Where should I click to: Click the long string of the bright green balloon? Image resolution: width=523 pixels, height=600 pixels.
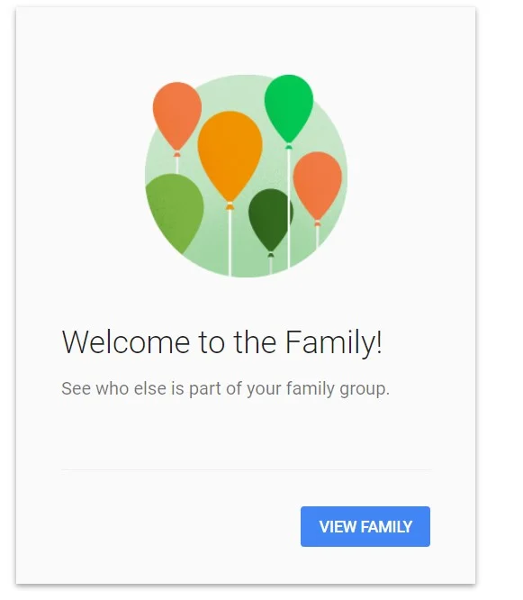[x=289, y=208]
